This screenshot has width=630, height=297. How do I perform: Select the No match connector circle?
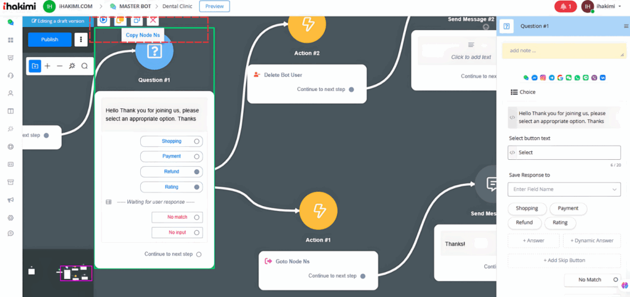coord(197,217)
